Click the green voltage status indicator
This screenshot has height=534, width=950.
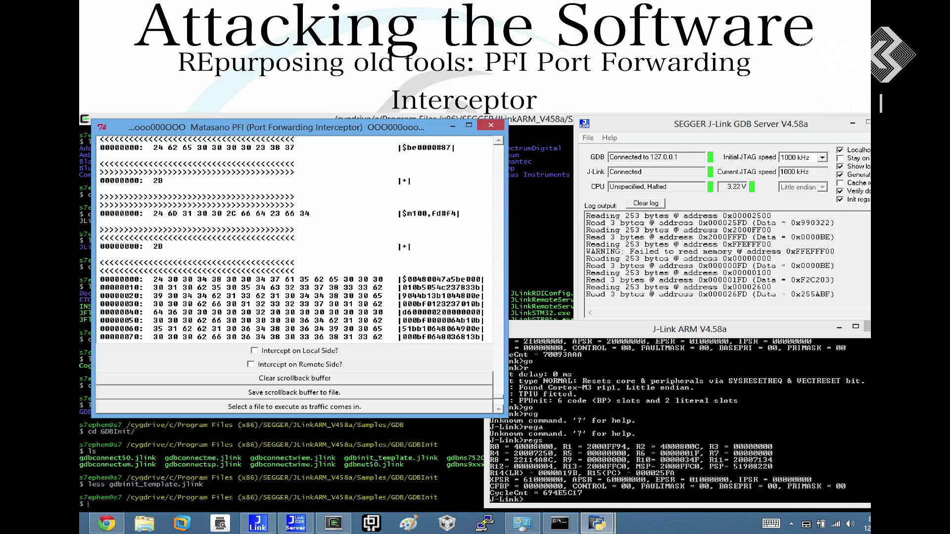752,187
